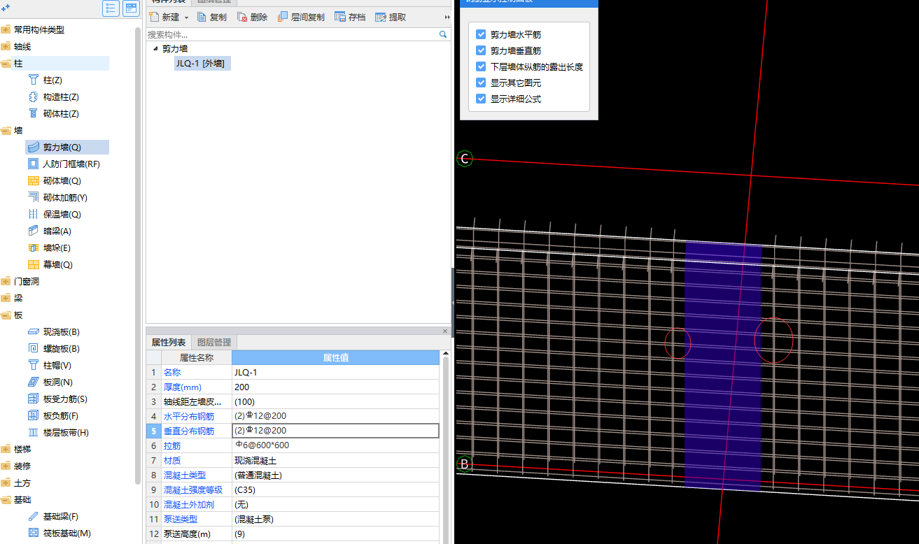Viewport: 919px width, 544px height.
Task: Switch to 图层管理 tab in properties panel
Action: 214,343
